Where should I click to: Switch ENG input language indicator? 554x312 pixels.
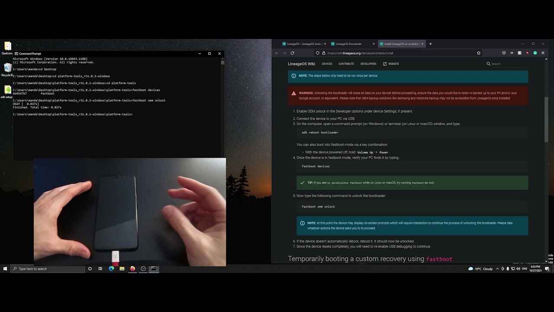[x=525, y=269]
